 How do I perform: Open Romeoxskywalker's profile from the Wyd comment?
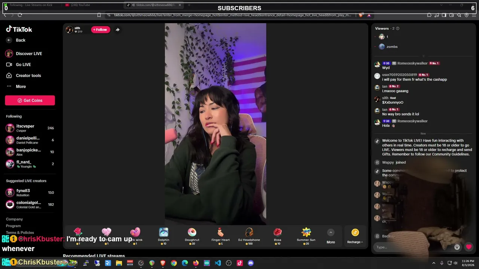pos(412,64)
